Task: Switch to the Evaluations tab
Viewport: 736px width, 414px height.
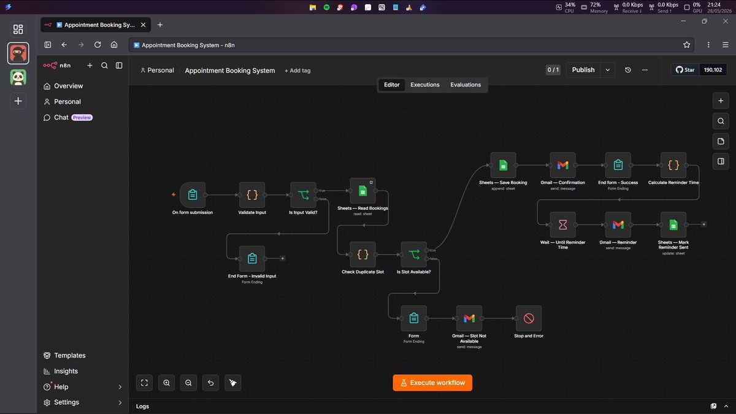Action: 466,85
